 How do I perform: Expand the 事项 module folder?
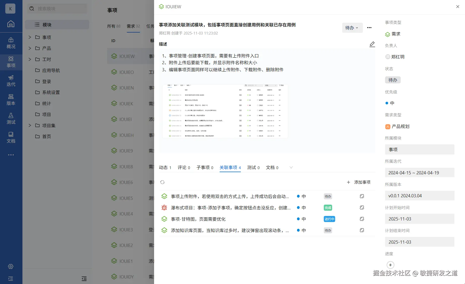[30, 37]
